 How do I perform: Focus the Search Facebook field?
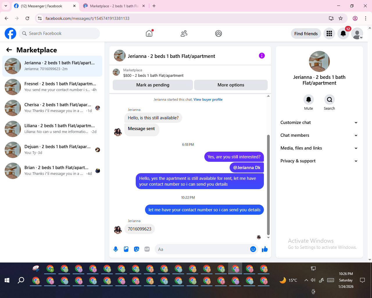[x=59, y=33]
